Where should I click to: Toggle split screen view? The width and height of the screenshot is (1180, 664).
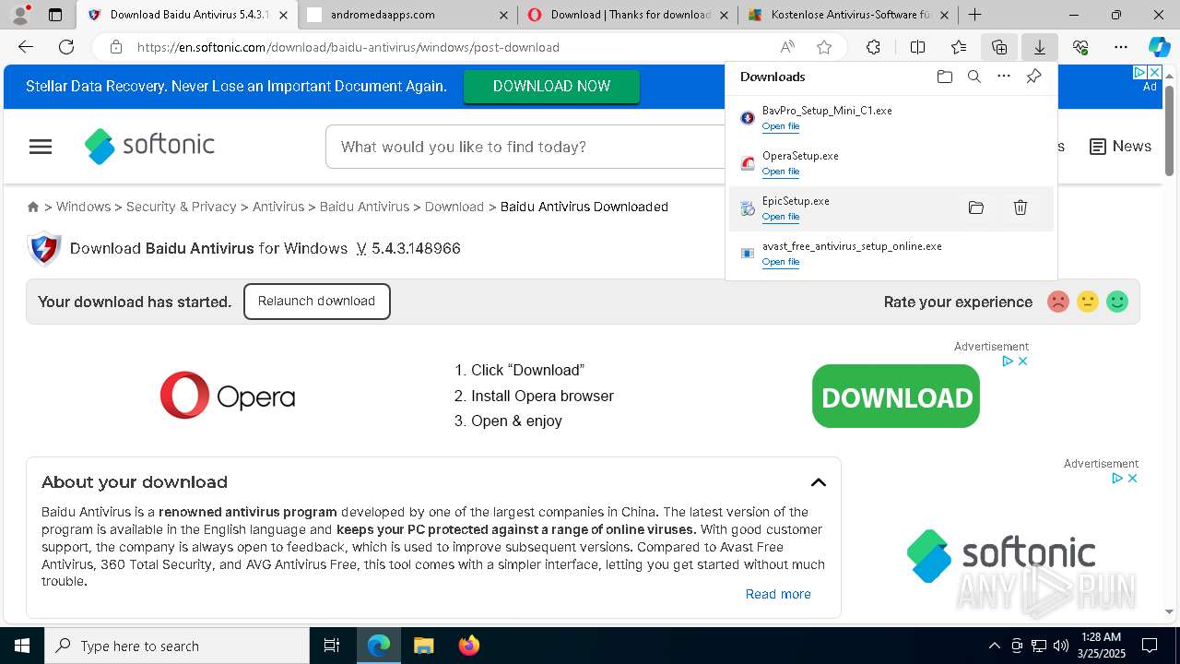coord(917,47)
